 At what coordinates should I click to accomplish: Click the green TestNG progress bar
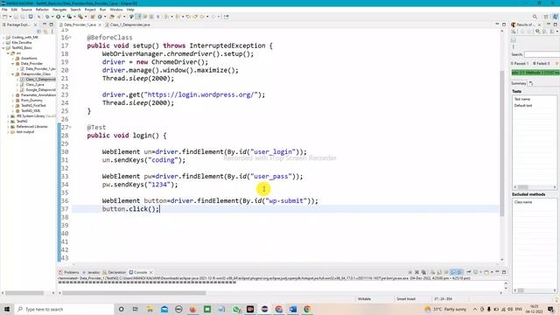(535, 73)
